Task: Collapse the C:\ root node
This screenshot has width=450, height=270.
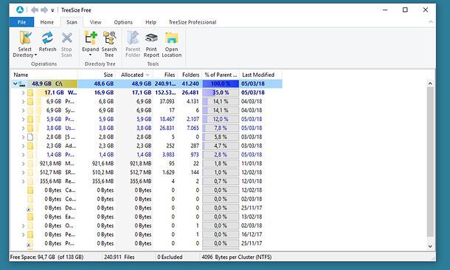Action: point(15,84)
